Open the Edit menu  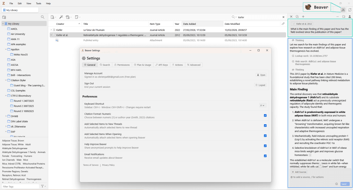point(20,3)
